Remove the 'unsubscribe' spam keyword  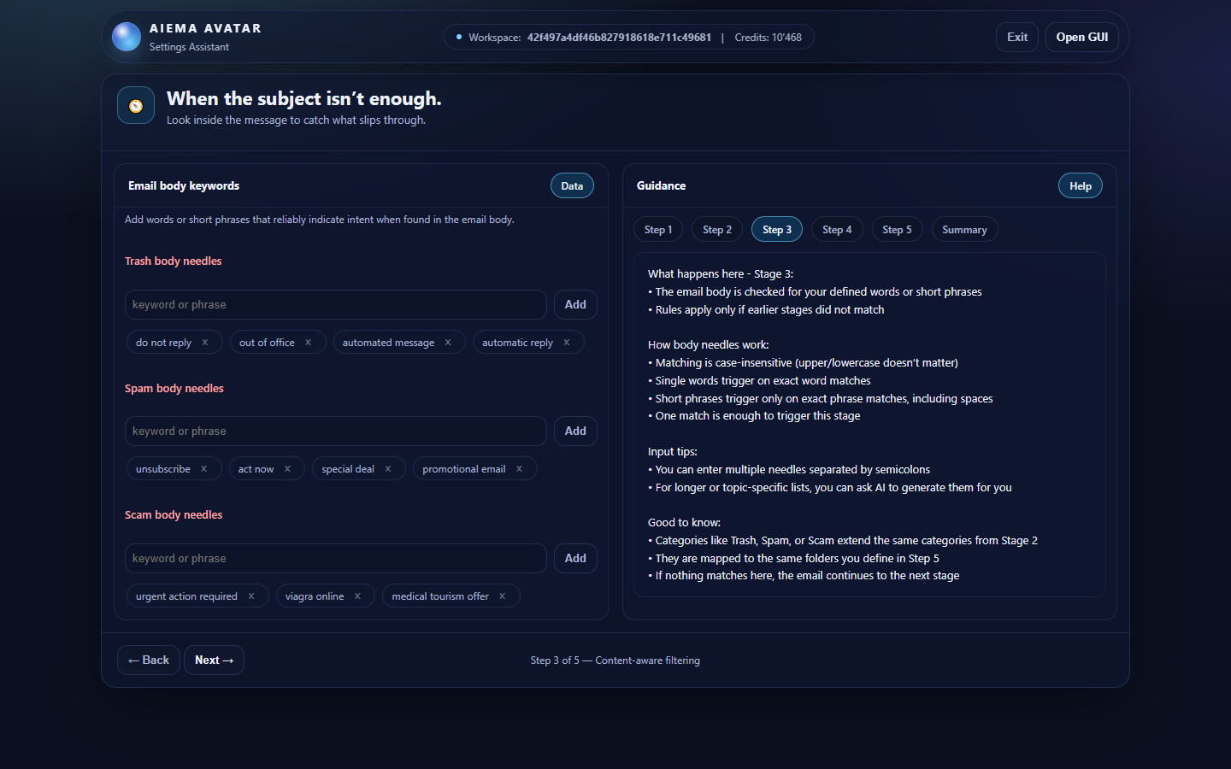coord(204,469)
